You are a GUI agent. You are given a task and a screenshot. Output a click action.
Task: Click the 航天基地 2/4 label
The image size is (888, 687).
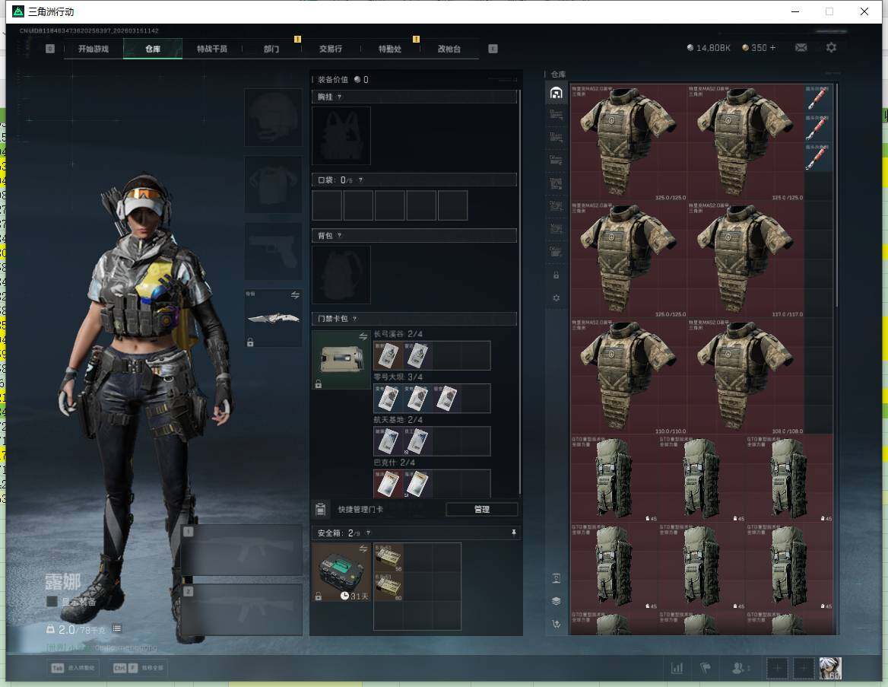398,419
